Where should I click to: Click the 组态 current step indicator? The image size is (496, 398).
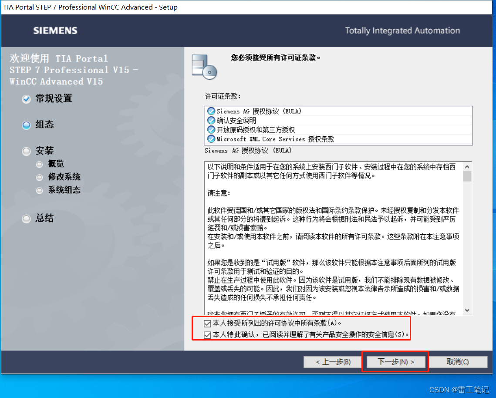click(26, 125)
